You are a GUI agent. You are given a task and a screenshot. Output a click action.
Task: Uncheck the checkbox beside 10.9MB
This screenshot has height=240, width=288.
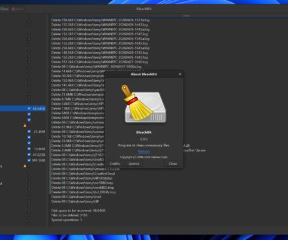(29, 149)
